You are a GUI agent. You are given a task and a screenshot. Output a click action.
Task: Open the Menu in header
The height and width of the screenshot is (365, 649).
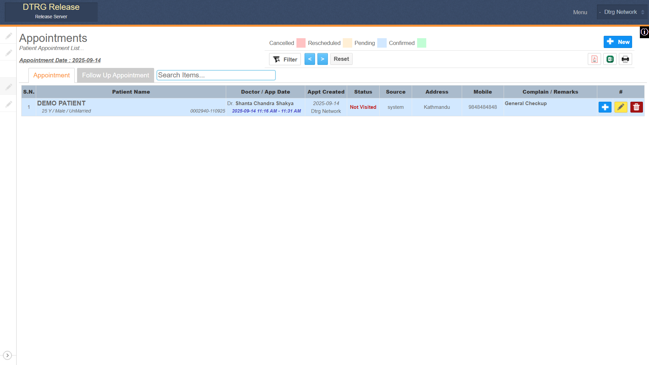(580, 12)
